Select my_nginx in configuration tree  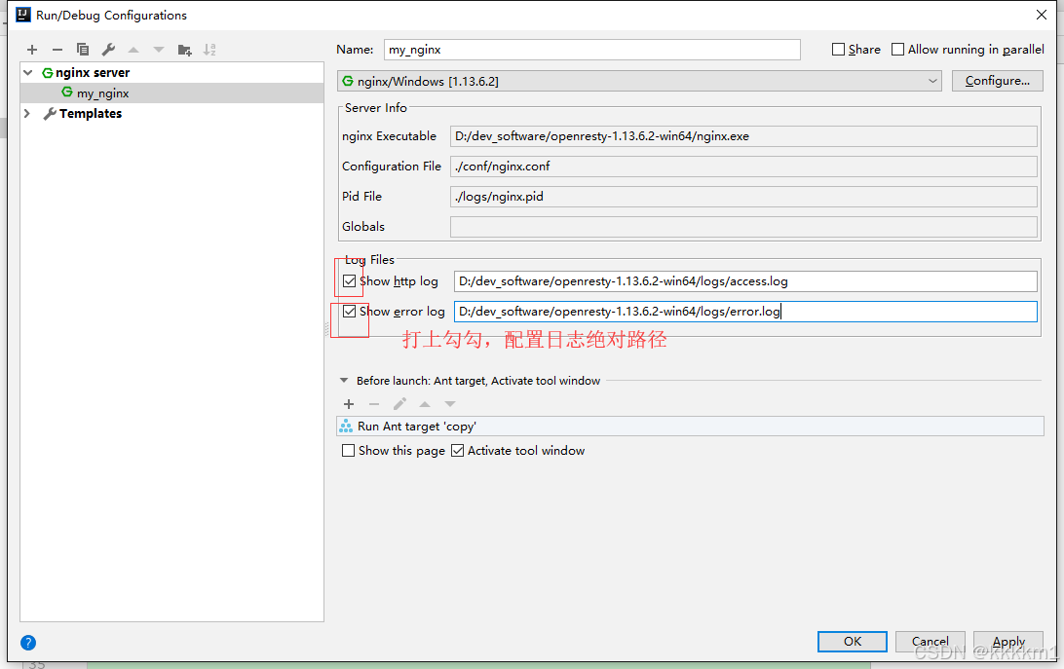tap(102, 93)
